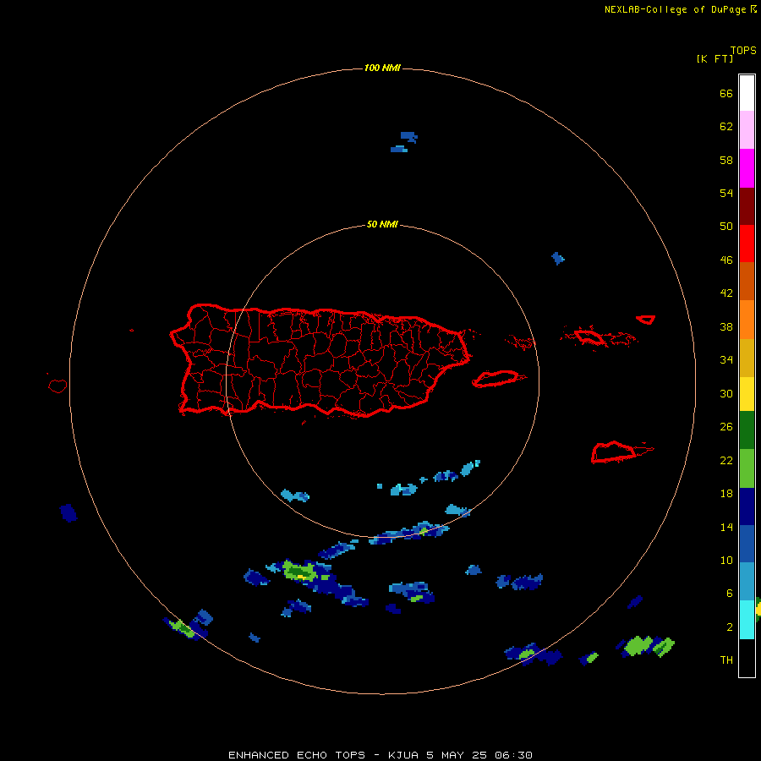Click the legend value "42"
This screenshot has width=761, height=761.
[726, 293]
